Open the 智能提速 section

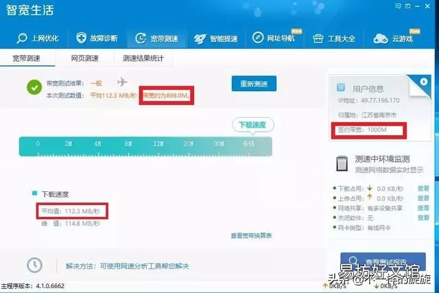[x=216, y=38]
